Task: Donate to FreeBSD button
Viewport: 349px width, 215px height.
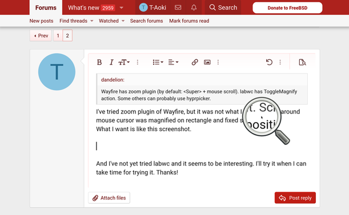Action: coord(287,8)
